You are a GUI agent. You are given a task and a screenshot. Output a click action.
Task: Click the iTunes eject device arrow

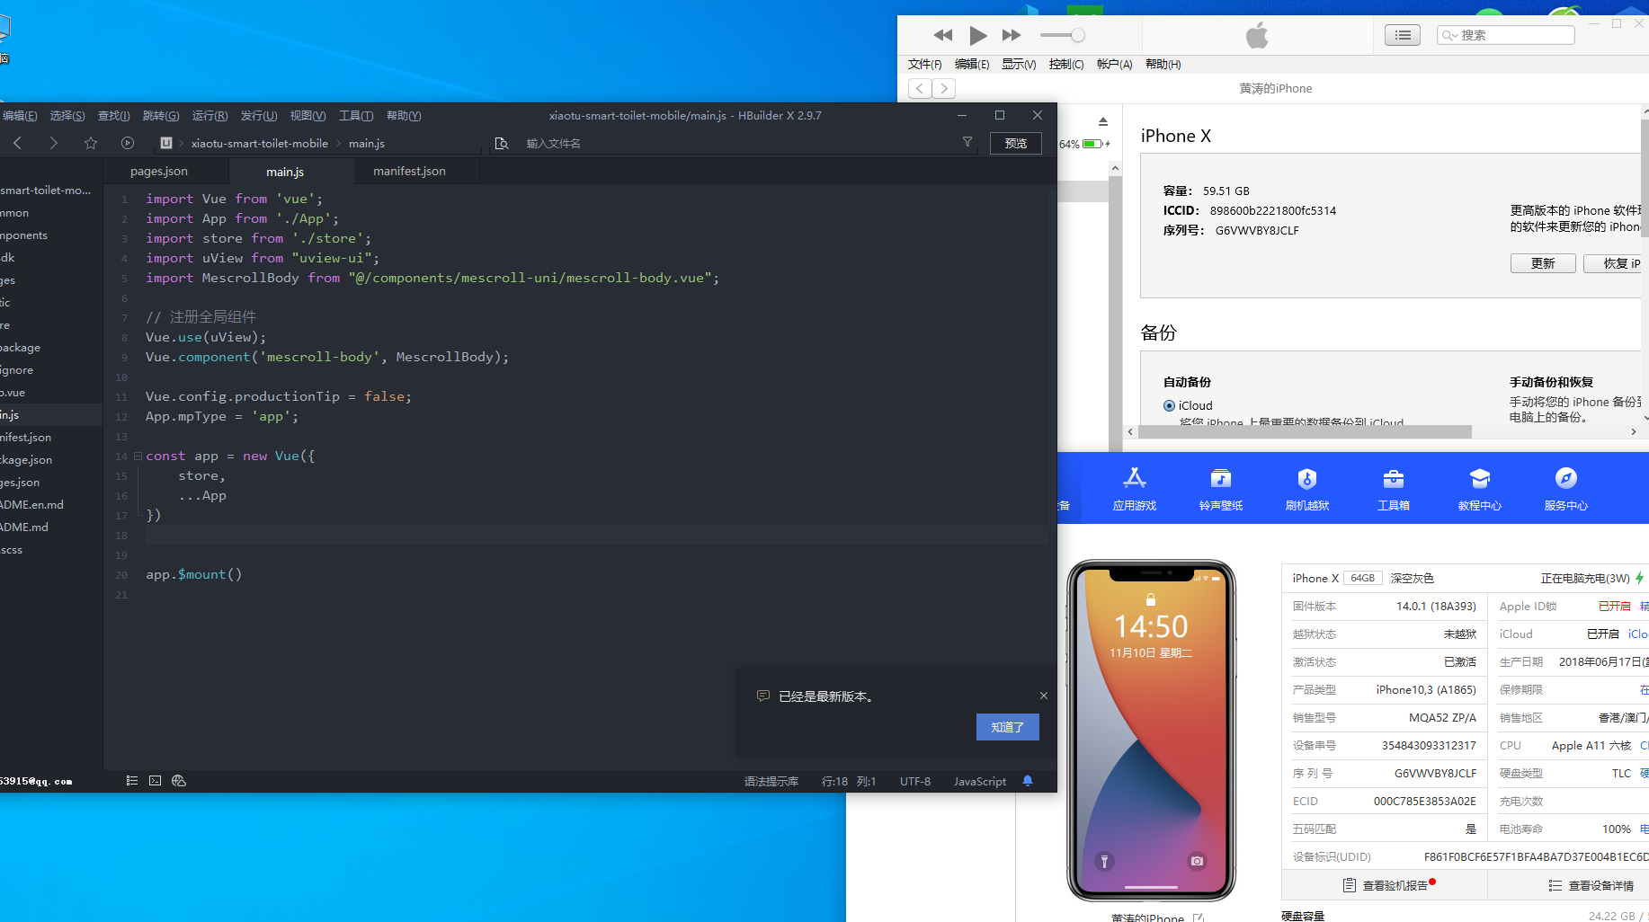click(x=1103, y=122)
